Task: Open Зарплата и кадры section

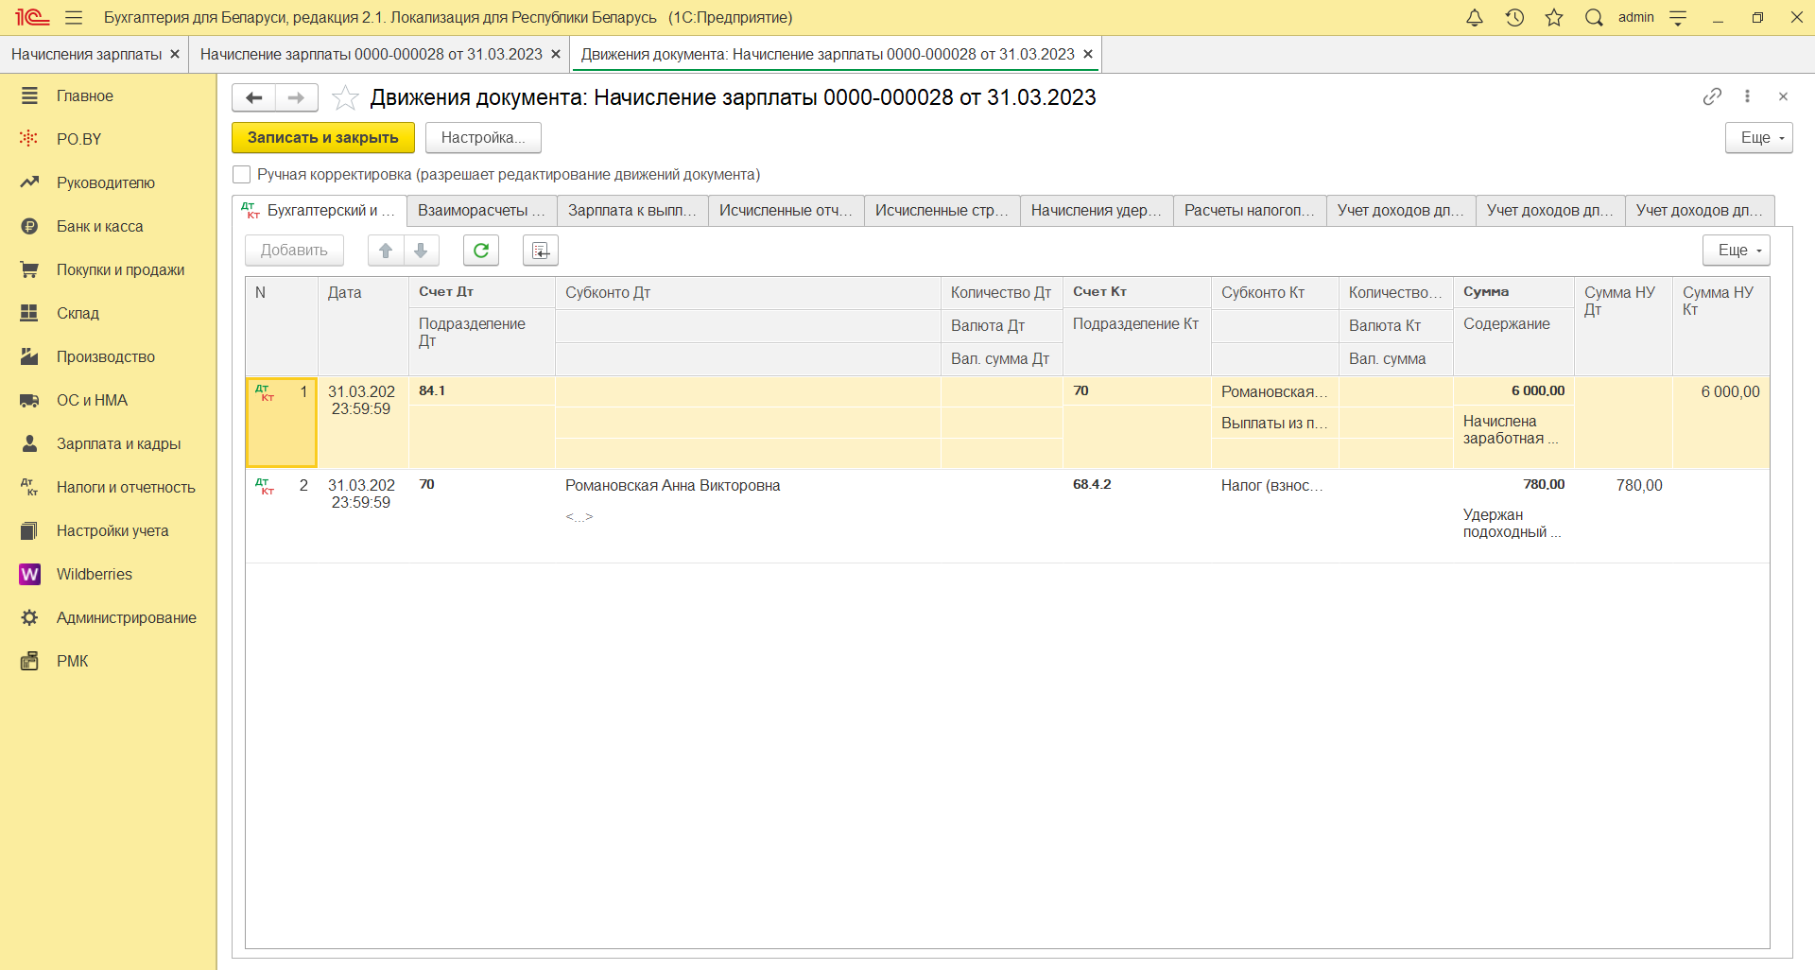Action: click(x=118, y=444)
